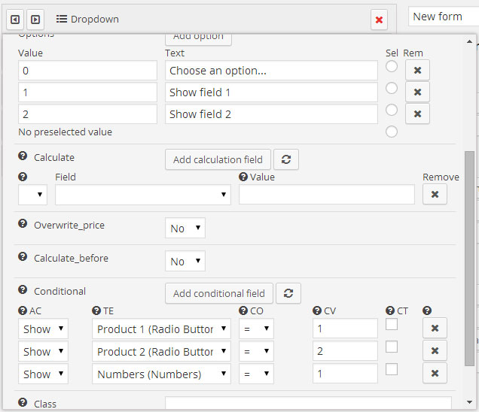This screenshot has height=412, width=479.
Task: Delete the Numbers conditional row
Action: coord(435,374)
